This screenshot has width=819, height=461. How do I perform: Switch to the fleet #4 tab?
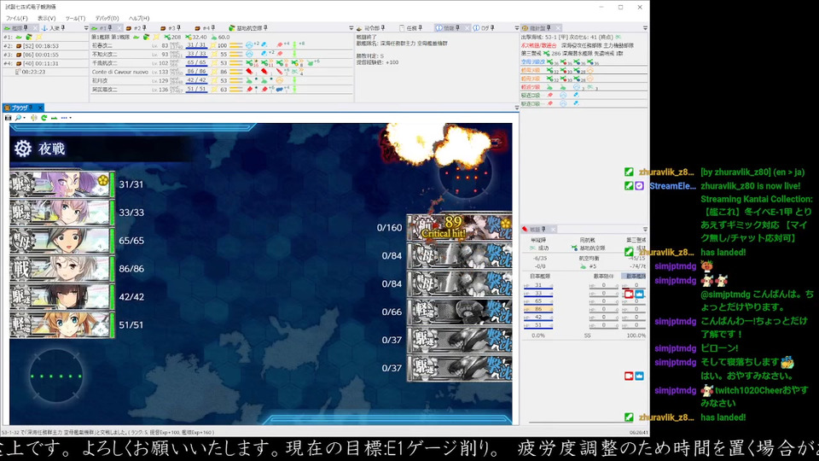coord(206,28)
